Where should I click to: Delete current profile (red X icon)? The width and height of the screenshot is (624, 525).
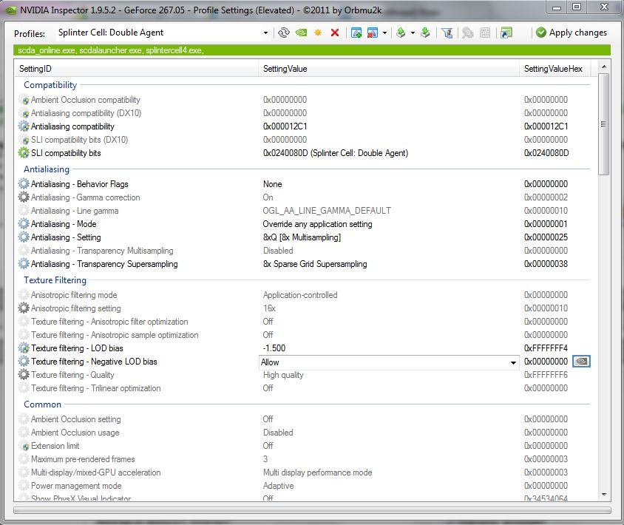pos(335,33)
